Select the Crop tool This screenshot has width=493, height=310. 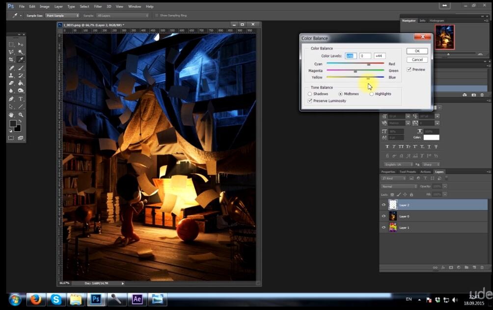click(11, 59)
